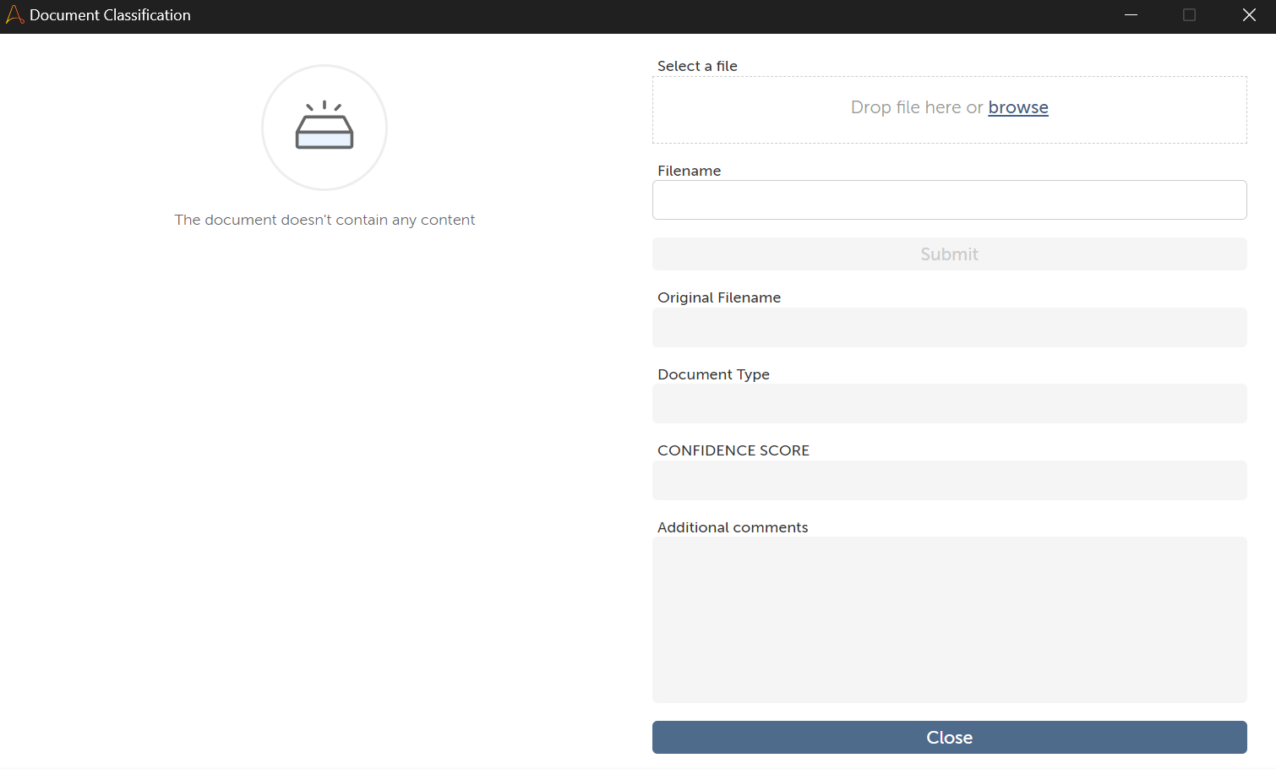
Task: Close the window using the X icon
Action: pos(1249,15)
